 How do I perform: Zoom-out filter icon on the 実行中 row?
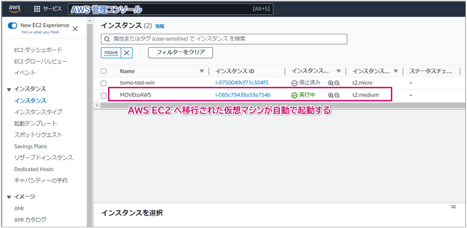(x=337, y=95)
